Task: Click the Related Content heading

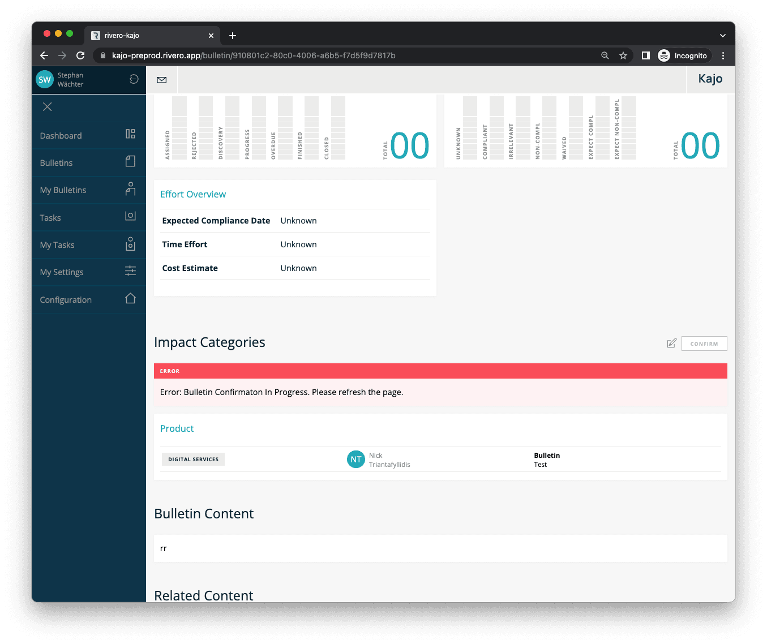Action: [204, 595]
